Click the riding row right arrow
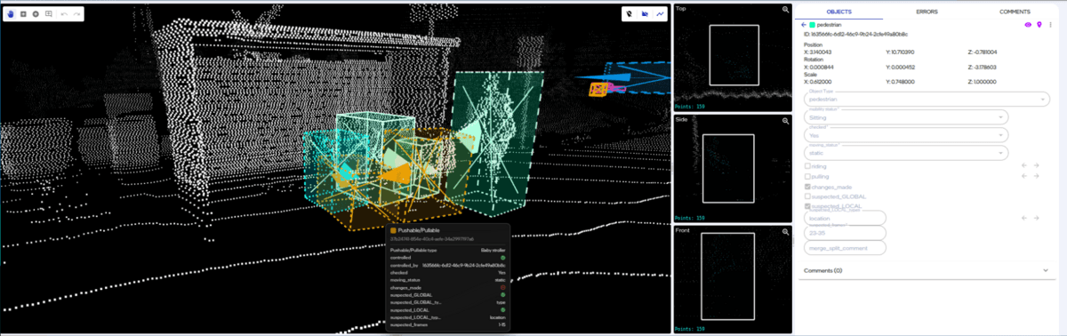 [x=1036, y=165]
